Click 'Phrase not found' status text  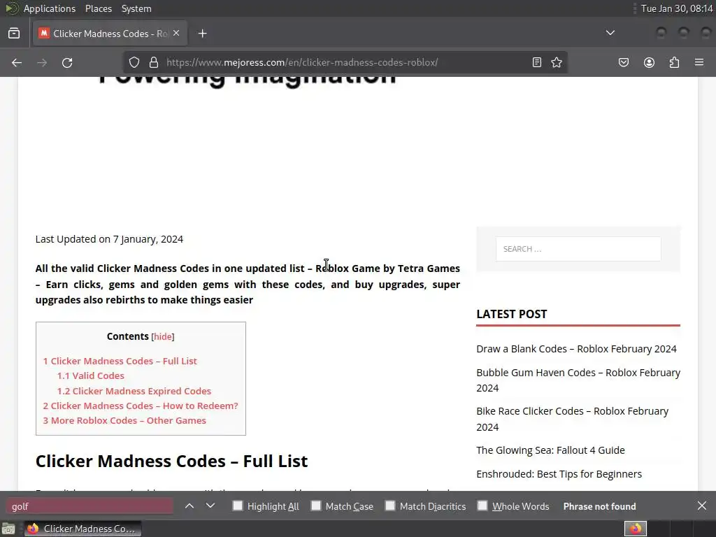[599, 506]
